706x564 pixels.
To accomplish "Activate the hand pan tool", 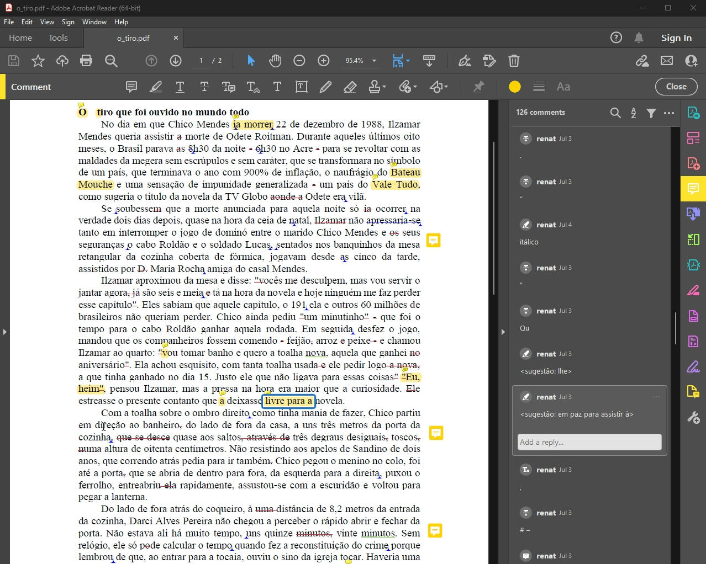I will pyautogui.click(x=275, y=61).
